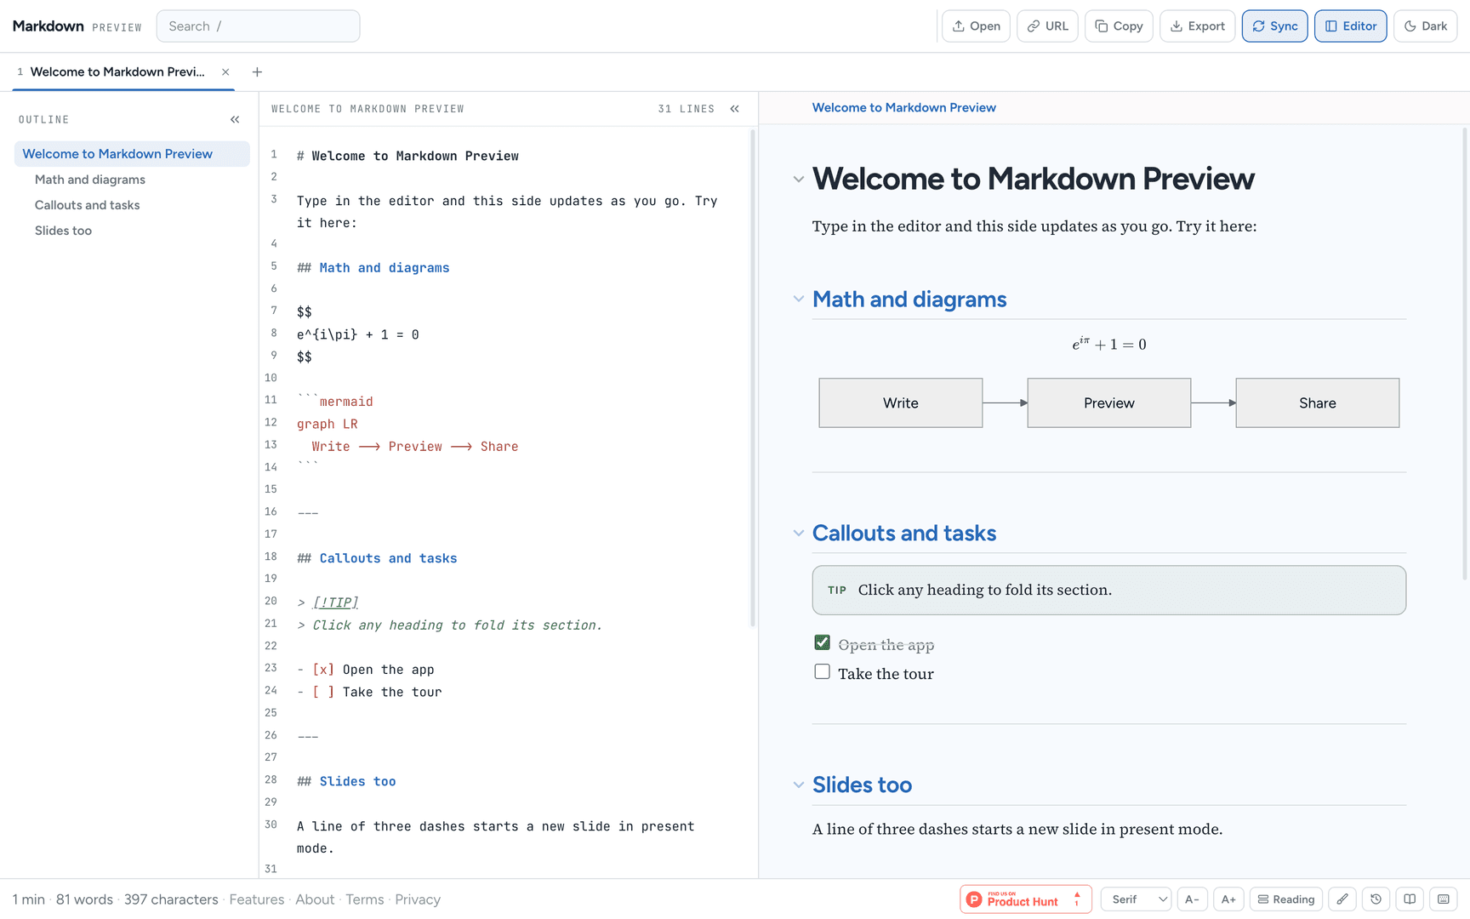Select 'Welcome to Markdown Preview' in outline
The height and width of the screenshot is (919, 1470).
132,154
